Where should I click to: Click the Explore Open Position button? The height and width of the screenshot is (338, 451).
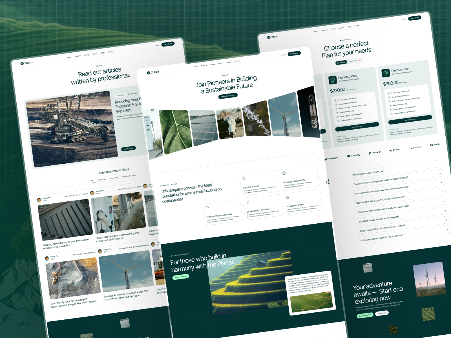pyautogui.click(x=228, y=96)
